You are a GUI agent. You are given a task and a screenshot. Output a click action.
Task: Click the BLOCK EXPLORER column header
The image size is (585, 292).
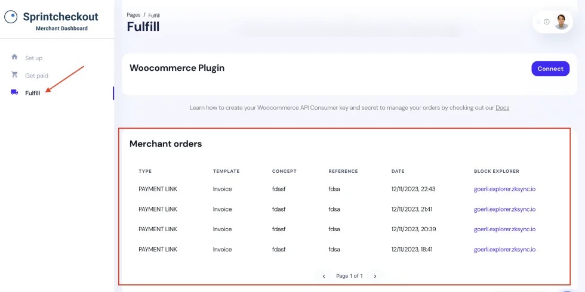(x=497, y=172)
